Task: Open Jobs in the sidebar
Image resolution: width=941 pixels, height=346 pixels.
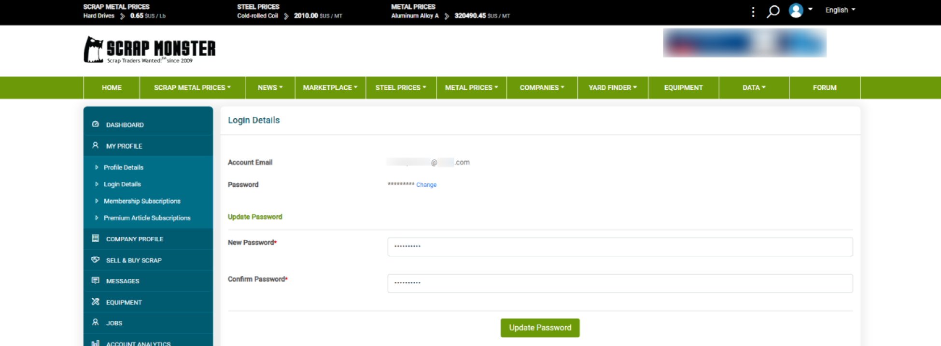Action: 114,323
